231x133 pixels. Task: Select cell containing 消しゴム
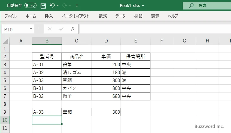76,73
